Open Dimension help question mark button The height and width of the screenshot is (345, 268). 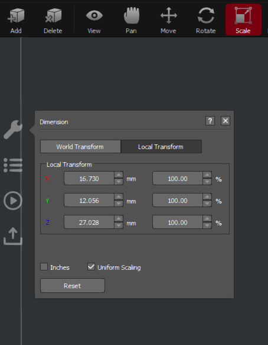(210, 121)
